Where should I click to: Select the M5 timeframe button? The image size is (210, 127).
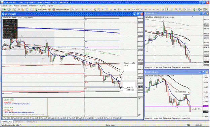click(x=129, y=9)
